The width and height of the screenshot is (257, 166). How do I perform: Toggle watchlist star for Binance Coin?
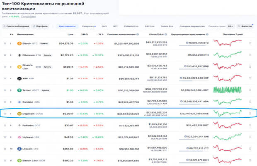point(5,66)
